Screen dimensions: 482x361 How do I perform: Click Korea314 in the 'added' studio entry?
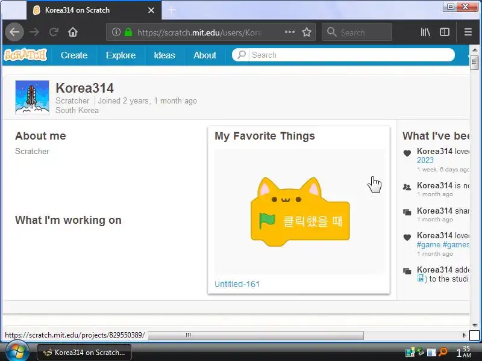pos(434,270)
